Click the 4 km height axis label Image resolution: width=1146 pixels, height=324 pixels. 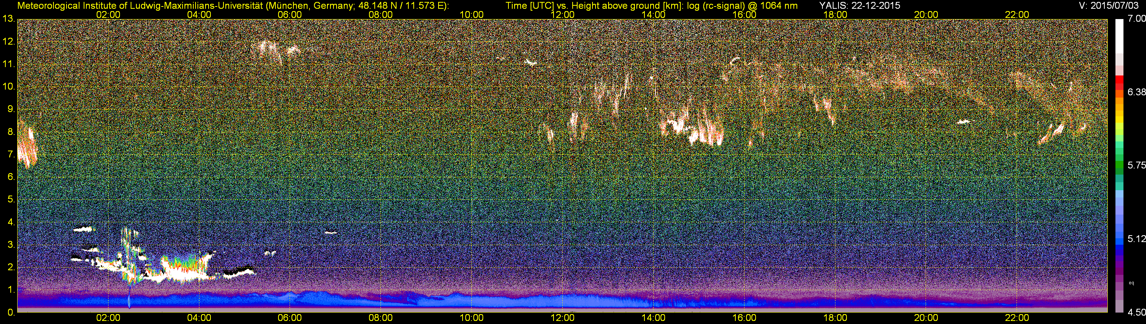11,222
